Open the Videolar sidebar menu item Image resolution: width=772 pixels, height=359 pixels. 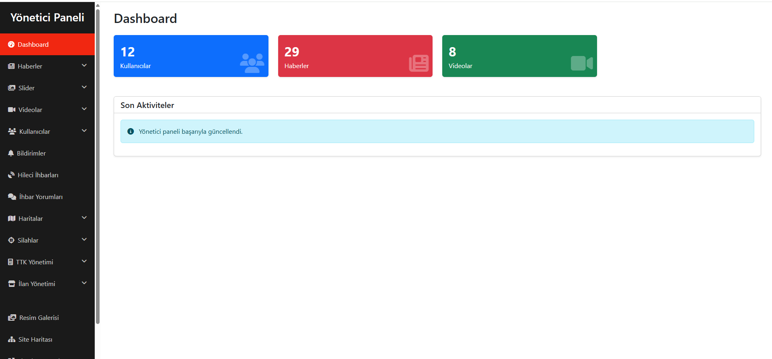pos(48,110)
